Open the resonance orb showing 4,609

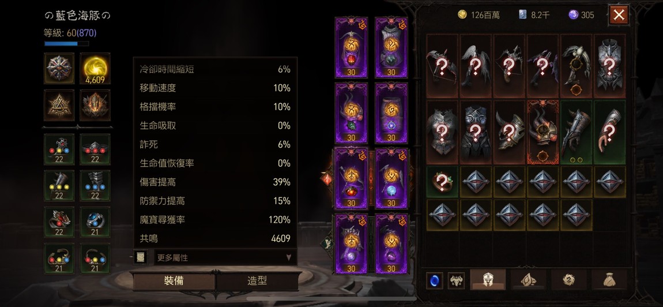95,68
